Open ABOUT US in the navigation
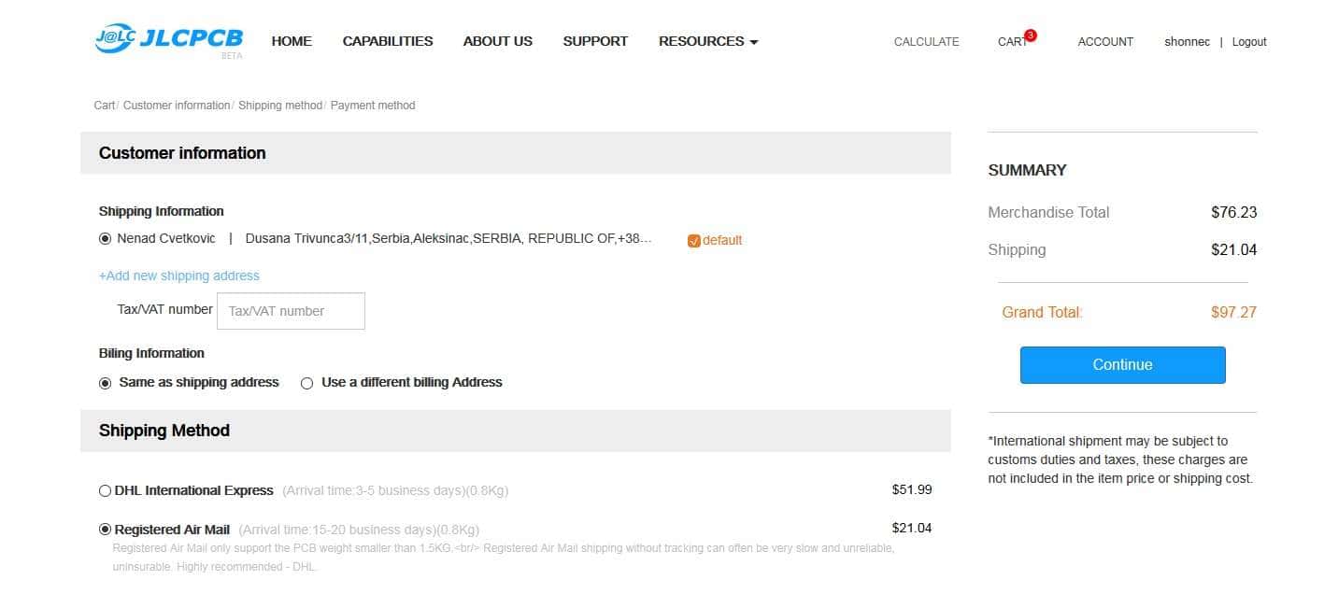This screenshot has width=1324, height=594. click(x=498, y=41)
